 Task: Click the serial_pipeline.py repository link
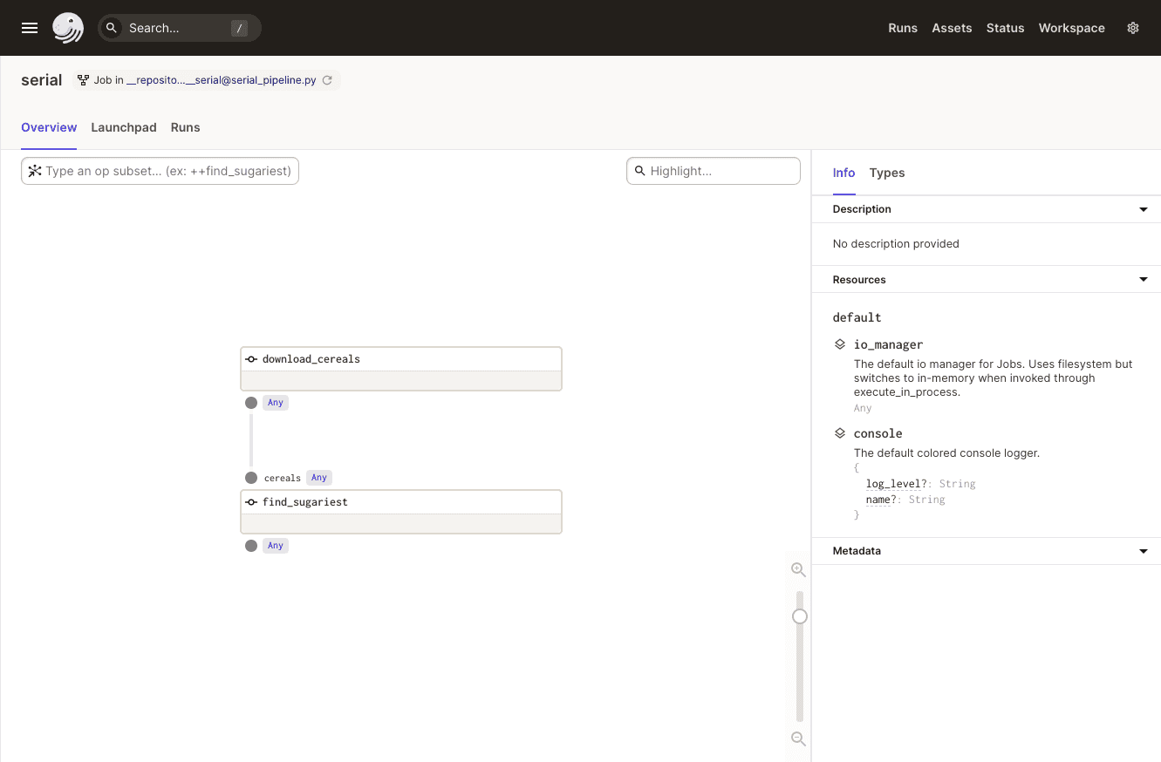pos(221,80)
